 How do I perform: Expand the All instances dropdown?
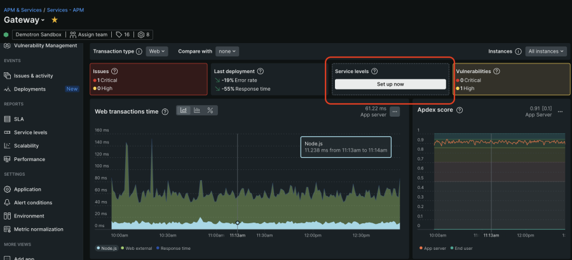pos(546,51)
